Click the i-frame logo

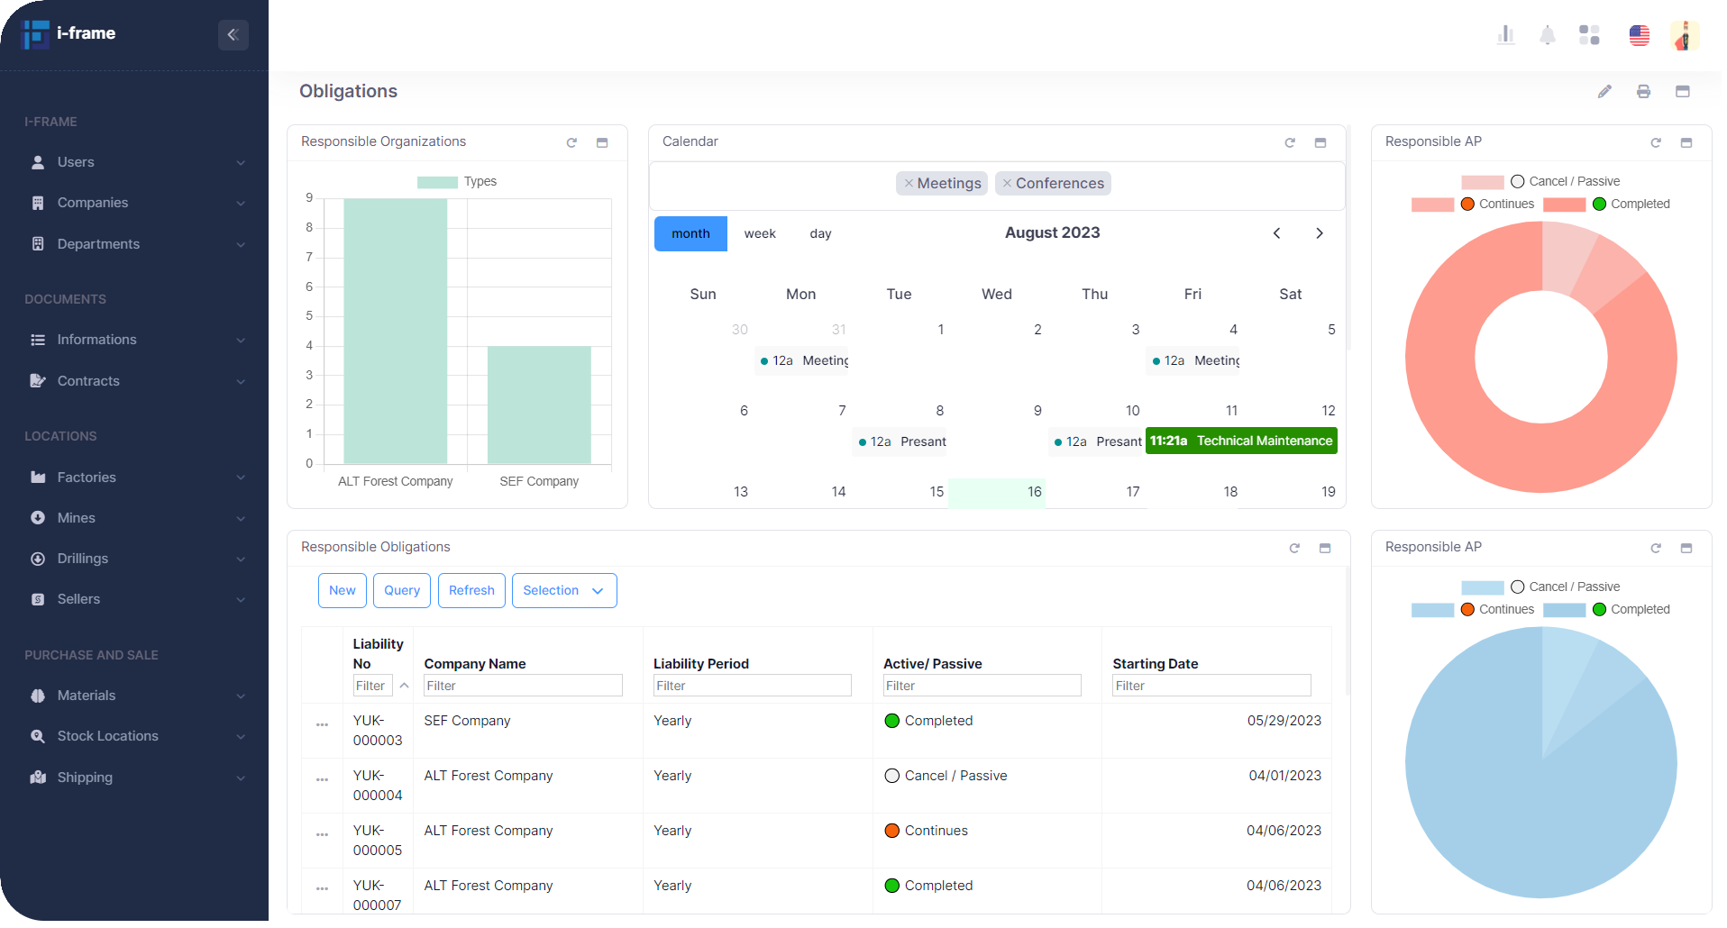(69, 34)
